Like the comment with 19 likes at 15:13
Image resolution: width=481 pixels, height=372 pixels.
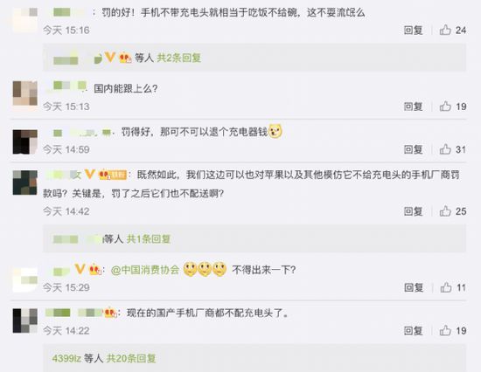tap(445, 107)
